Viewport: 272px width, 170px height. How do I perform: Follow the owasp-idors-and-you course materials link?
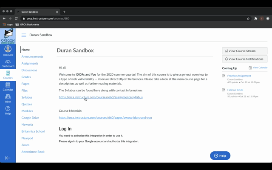point(105,118)
